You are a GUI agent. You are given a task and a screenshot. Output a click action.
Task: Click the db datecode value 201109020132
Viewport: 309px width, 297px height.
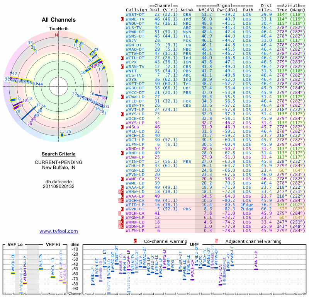tap(59, 186)
